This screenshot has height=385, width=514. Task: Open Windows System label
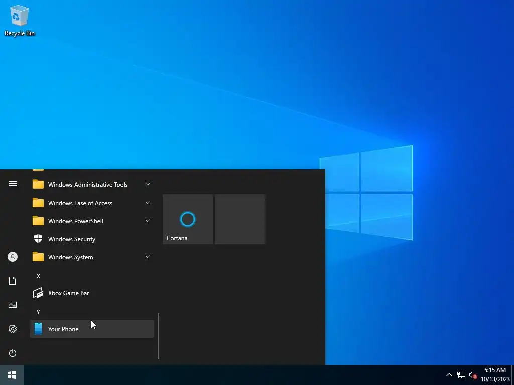[x=70, y=257]
